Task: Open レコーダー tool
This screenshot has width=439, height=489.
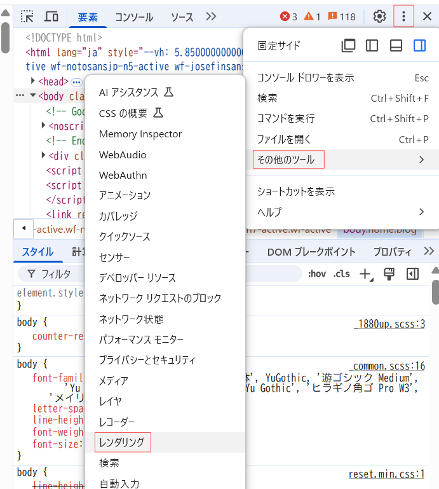Action: pos(165,422)
